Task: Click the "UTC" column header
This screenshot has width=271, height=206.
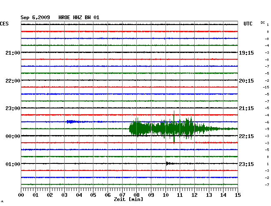Action: [248, 24]
